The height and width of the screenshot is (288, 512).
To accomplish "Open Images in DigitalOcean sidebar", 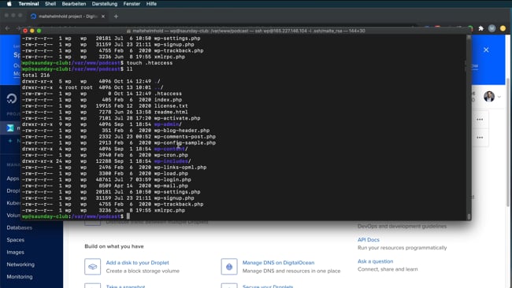I will [15, 252].
